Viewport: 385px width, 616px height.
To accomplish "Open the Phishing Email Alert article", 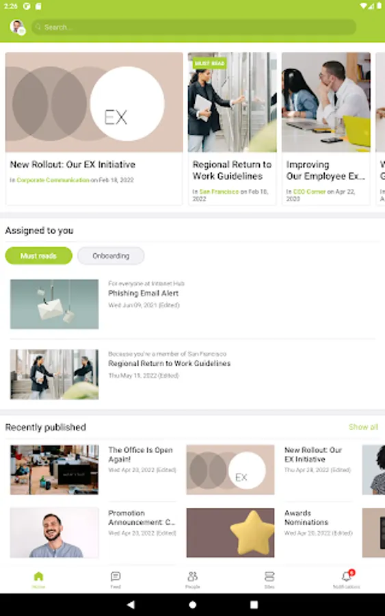I will [143, 293].
